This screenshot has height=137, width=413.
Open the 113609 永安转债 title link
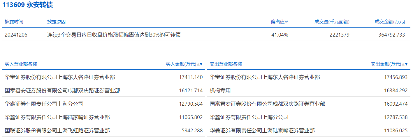pos(28,5)
